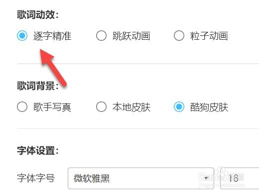The width and height of the screenshot is (259, 194).
Task: Select the 逐字精准 radio button circle
Action: point(22,36)
